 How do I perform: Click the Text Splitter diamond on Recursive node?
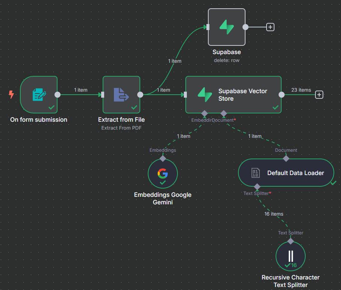click(x=291, y=241)
